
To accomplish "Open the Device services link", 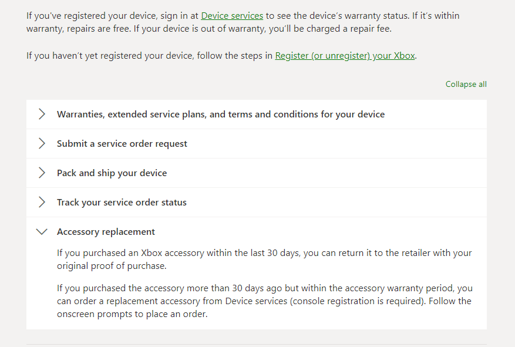I will pyautogui.click(x=232, y=16).
